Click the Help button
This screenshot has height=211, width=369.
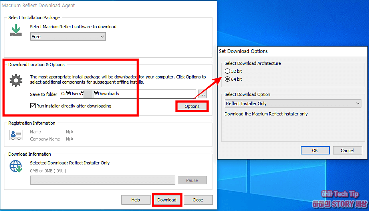pos(136,200)
